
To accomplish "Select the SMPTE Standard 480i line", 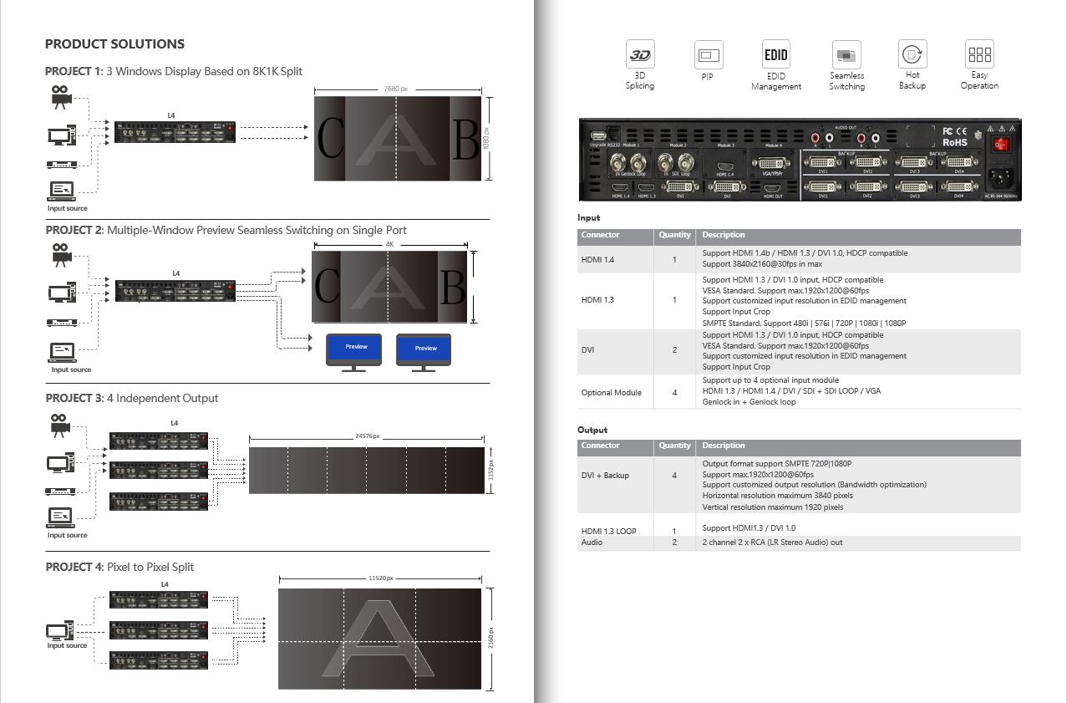I will click(805, 323).
